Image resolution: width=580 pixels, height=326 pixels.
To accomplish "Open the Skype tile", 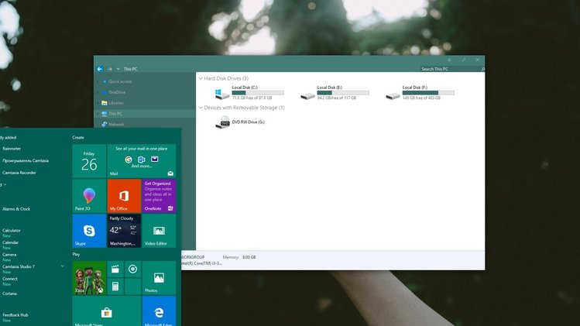I will pos(89,231).
